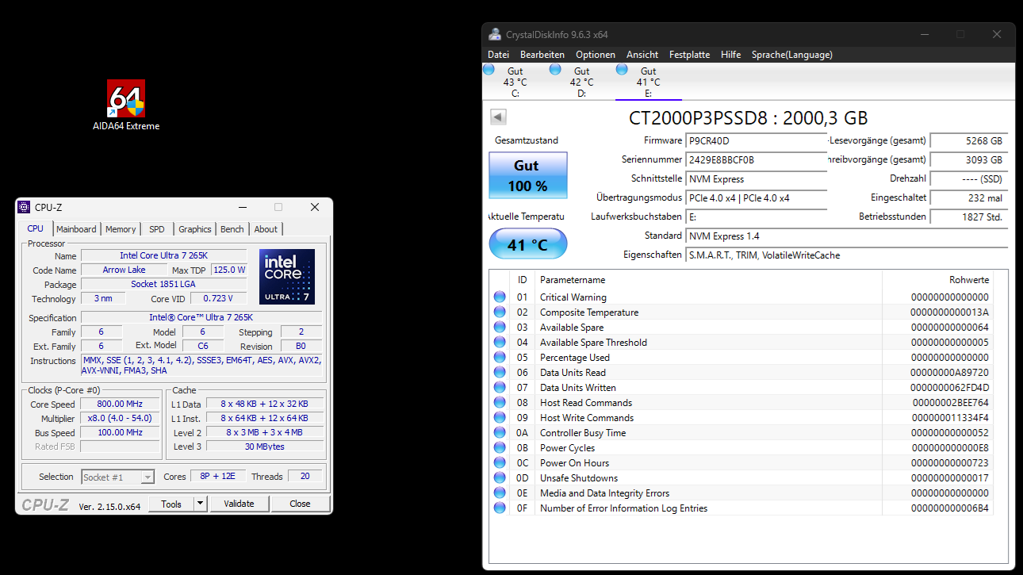Click the CrystalDiskInfo title bar icon

(495, 34)
